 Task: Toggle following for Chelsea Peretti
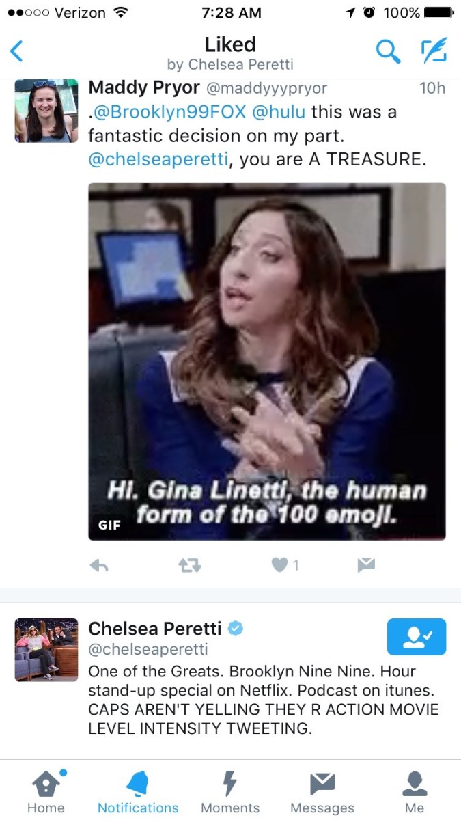417,637
